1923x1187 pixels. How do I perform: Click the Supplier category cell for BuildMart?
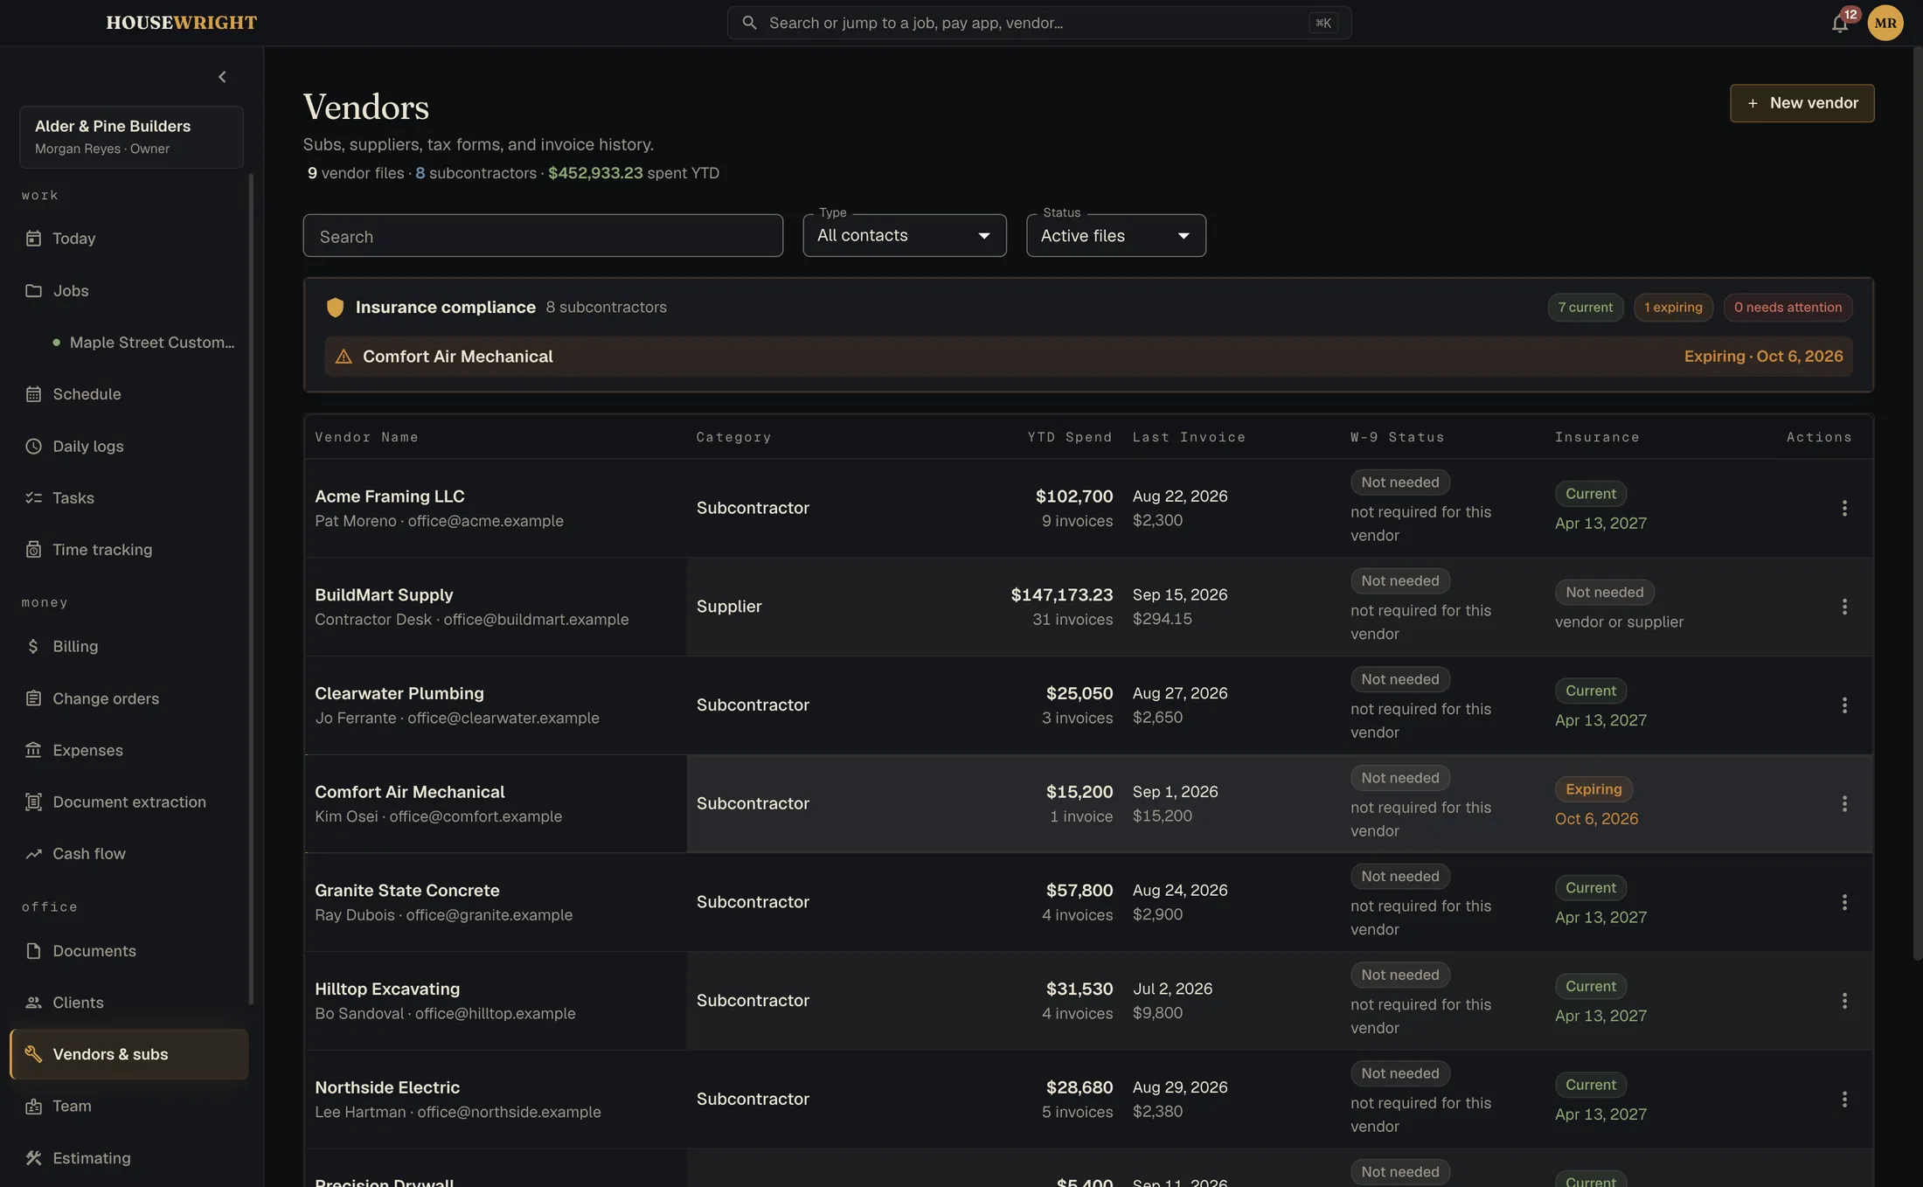[728, 607]
